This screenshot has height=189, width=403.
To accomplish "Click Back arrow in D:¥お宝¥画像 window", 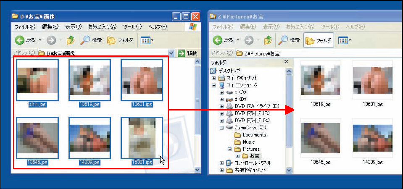I will 19,40.
